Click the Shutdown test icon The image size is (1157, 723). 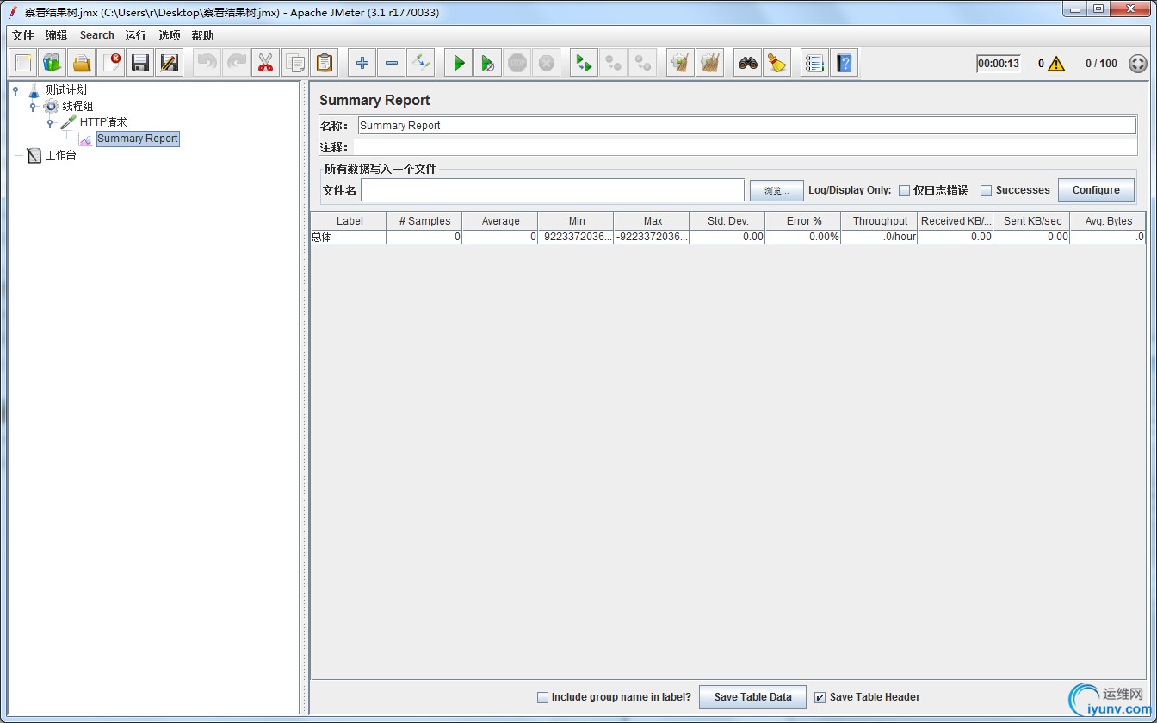pyautogui.click(x=547, y=63)
